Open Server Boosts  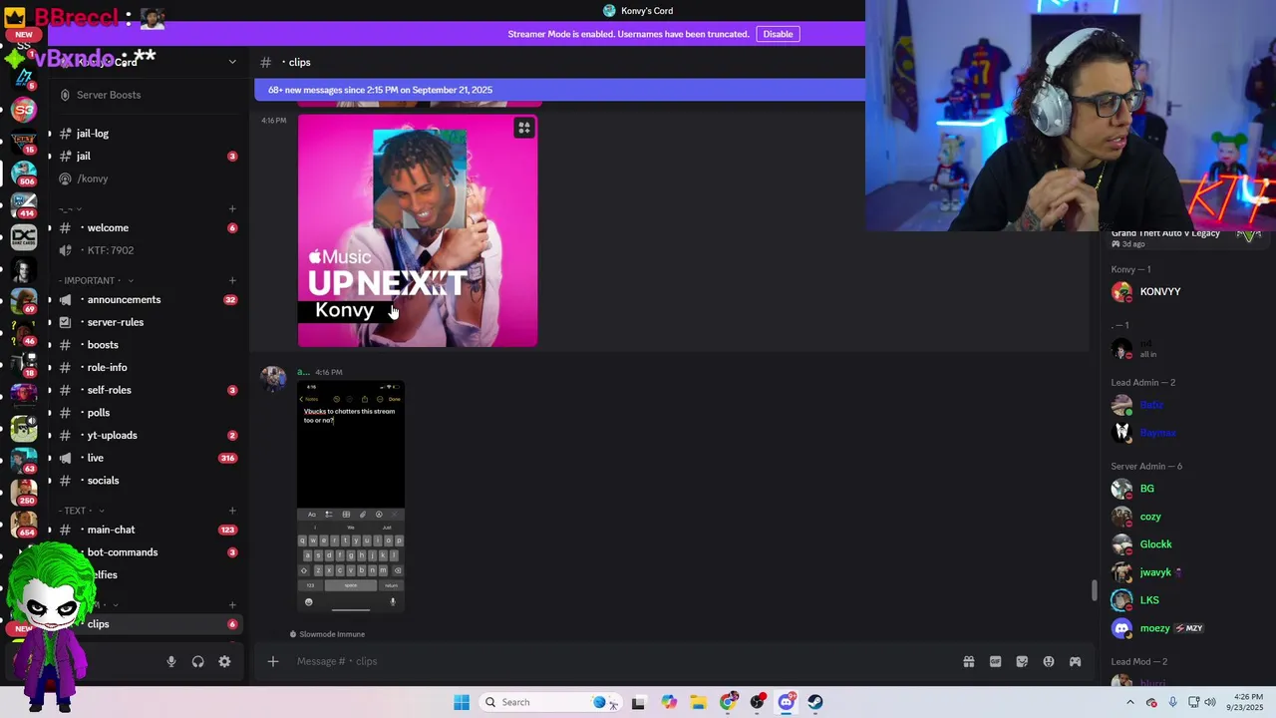coord(149,95)
